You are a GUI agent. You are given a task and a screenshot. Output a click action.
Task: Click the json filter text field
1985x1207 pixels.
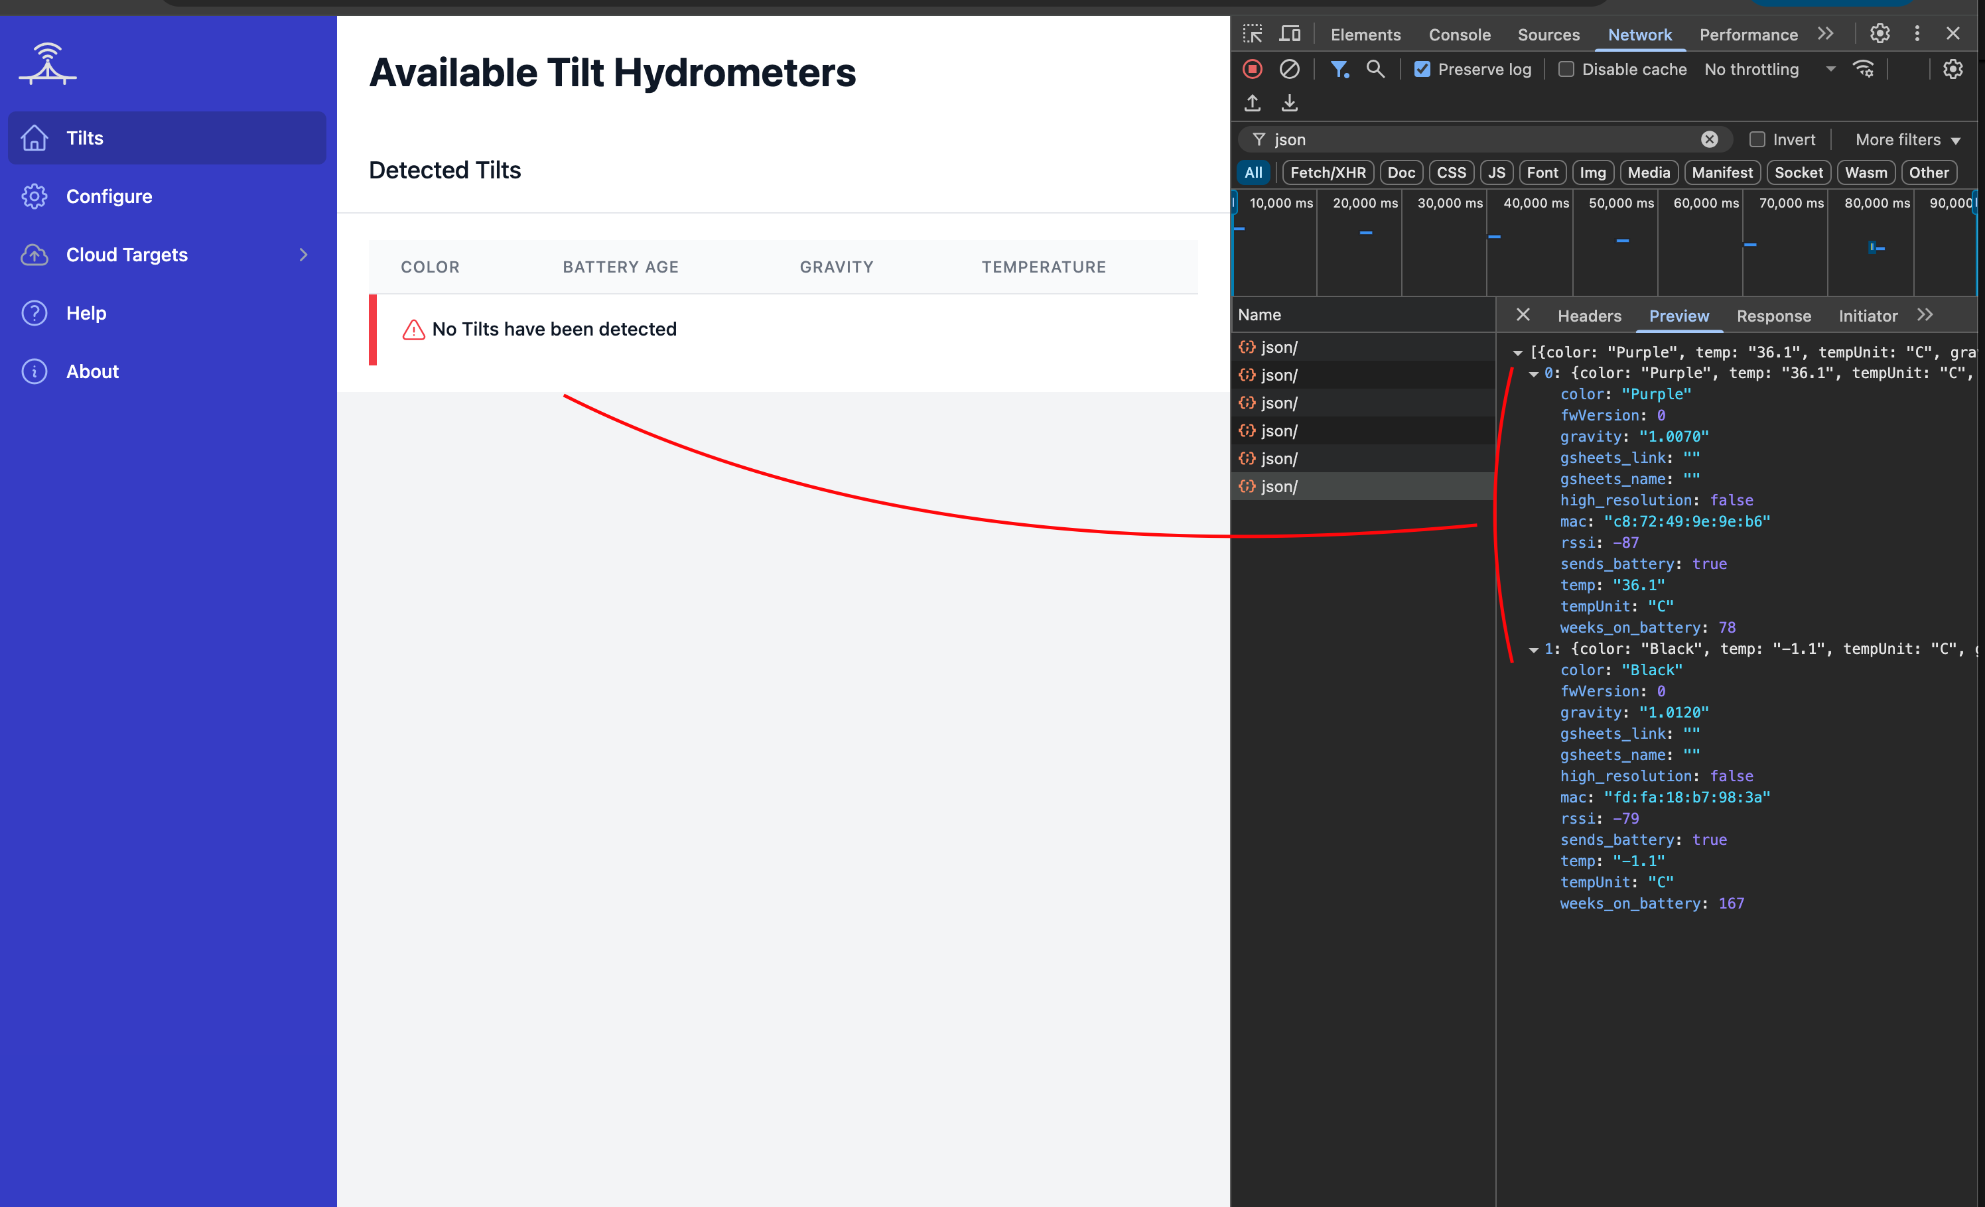[1485, 139]
